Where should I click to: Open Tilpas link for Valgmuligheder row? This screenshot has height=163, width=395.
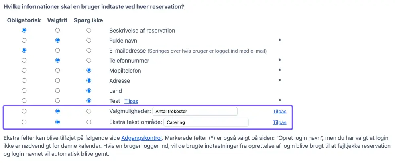click(x=279, y=112)
